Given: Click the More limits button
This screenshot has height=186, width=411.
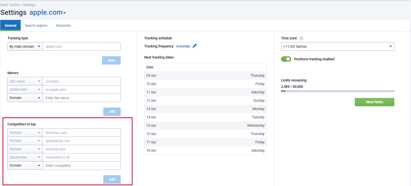Looking at the screenshot, I should click(374, 102).
